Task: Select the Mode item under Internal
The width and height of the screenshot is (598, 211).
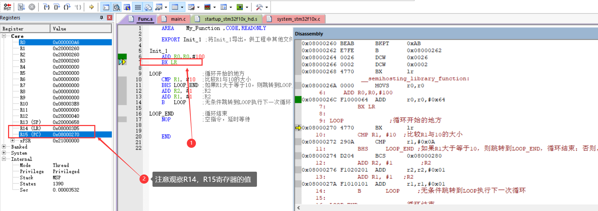Action: pos(25,165)
